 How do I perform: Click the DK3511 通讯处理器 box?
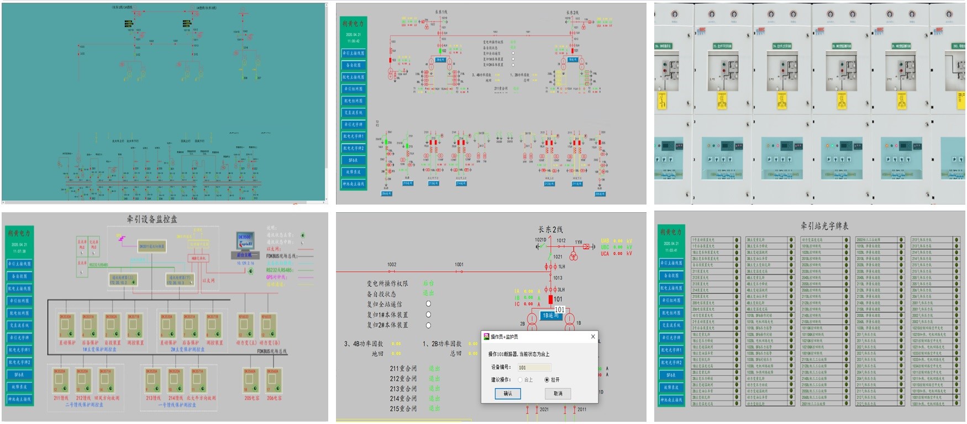pos(152,246)
